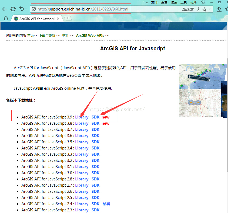Click the map preview image on the right
The height and width of the screenshot is (213, 228).
click(203, 90)
